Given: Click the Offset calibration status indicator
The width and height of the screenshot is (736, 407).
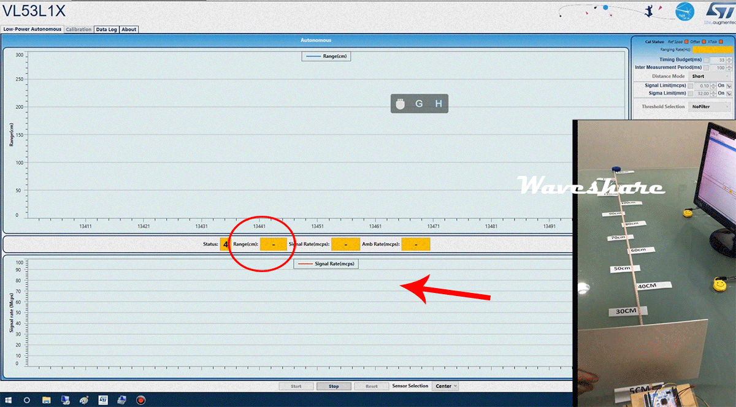Looking at the screenshot, I should (704, 42).
